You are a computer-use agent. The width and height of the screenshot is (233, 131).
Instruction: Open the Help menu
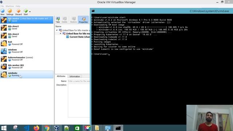[18, 6]
